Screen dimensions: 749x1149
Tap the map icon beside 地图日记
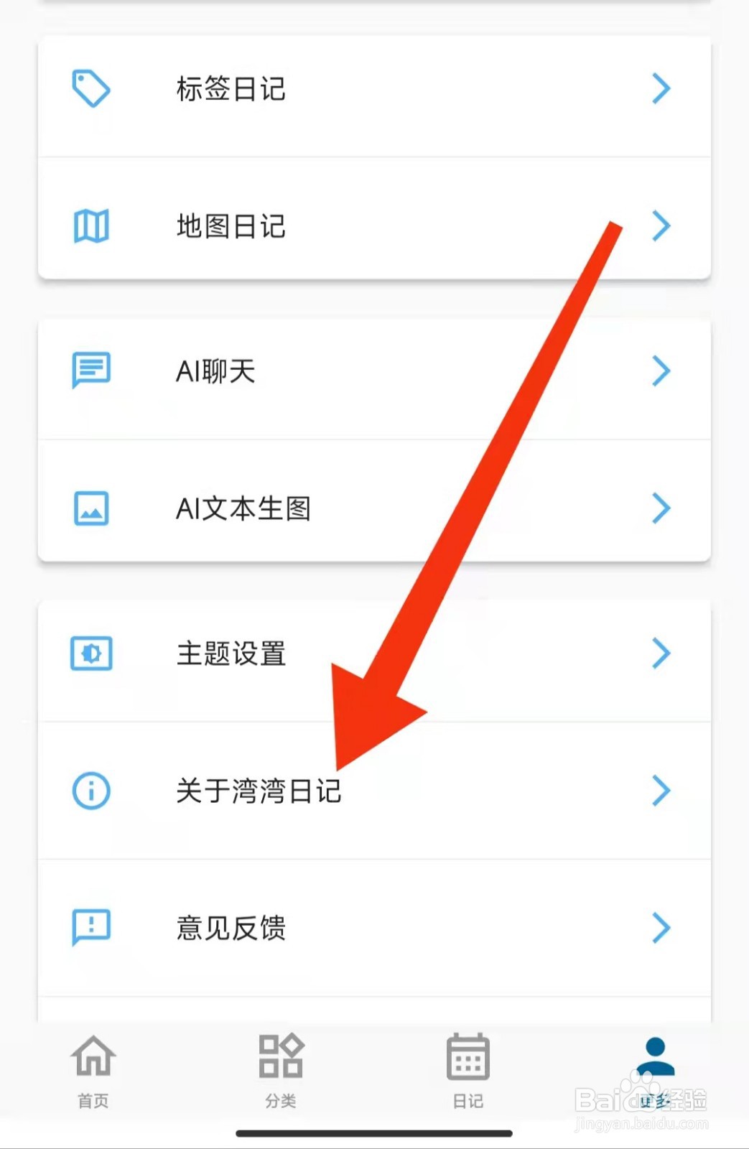(91, 226)
